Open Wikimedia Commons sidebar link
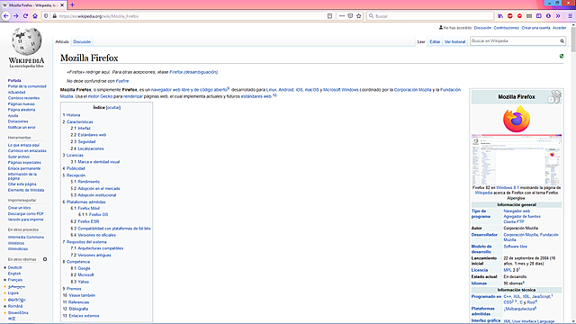The height and width of the screenshot is (324, 576). 26,238
